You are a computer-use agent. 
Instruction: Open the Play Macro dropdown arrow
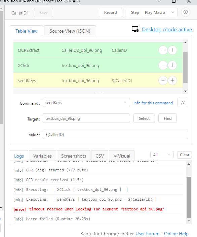point(173,12)
